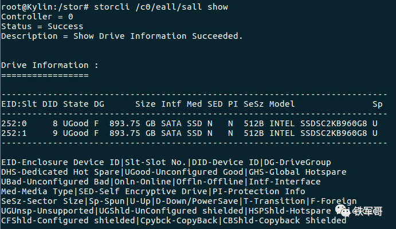Click the UGood-Unconfigured Good legend entry
The width and height of the screenshot is (396, 229).
click(x=184, y=172)
